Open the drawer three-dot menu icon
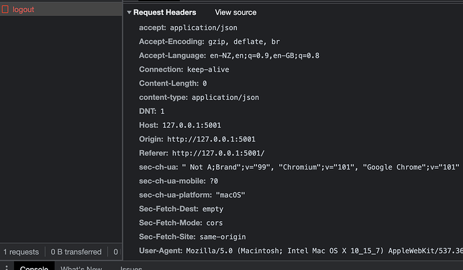The width and height of the screenshot is (463, 270). tap(6, 268)
